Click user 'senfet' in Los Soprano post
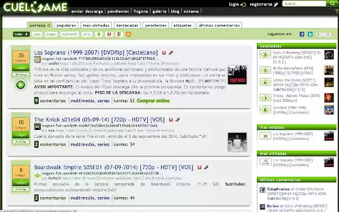 [x=53, y=64]
